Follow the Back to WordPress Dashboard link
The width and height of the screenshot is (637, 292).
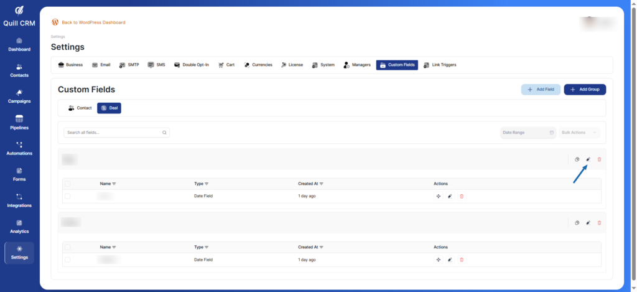[93, 22]
